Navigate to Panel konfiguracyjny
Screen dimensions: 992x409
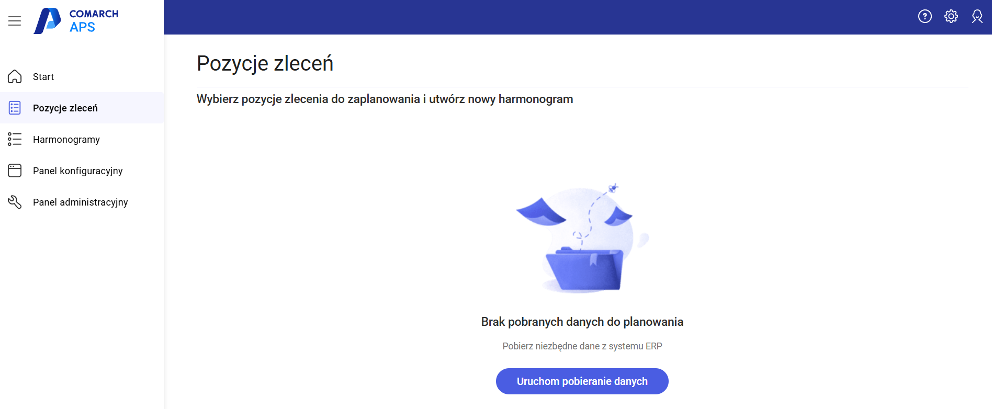(x=78, y=171)
